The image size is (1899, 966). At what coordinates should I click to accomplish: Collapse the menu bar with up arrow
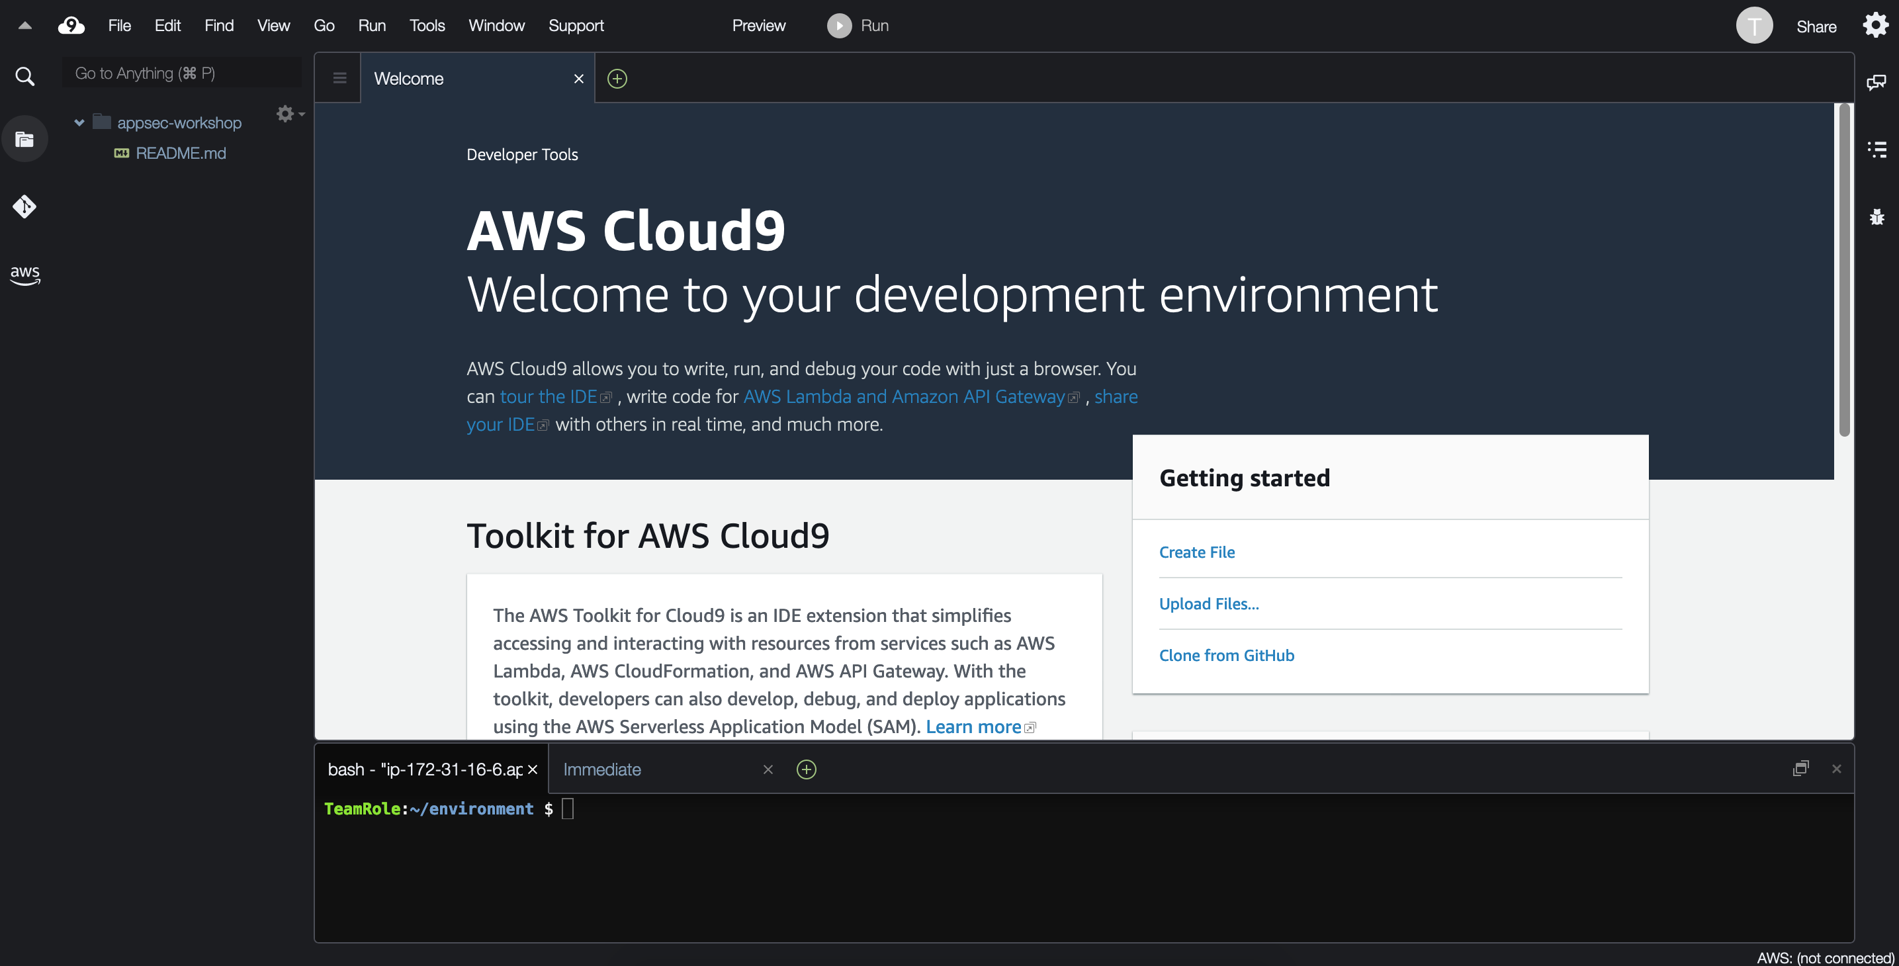click(x=24, y=26)
